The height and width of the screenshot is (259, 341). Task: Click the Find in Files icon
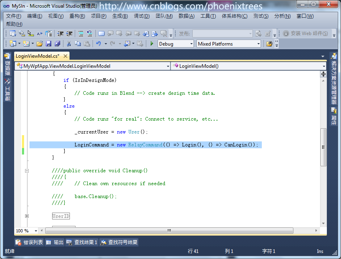pyautogui.click(x=269, y=44)
